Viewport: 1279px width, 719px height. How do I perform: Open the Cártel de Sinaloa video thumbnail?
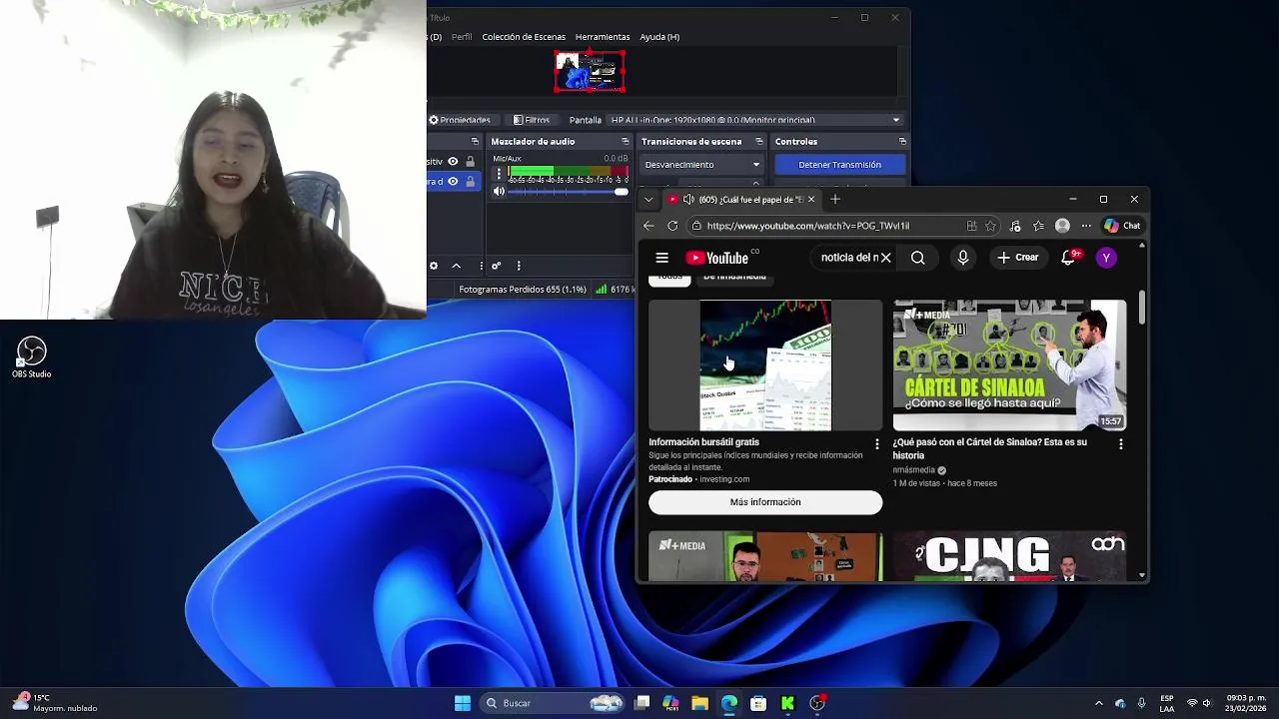click(1009, 365)
